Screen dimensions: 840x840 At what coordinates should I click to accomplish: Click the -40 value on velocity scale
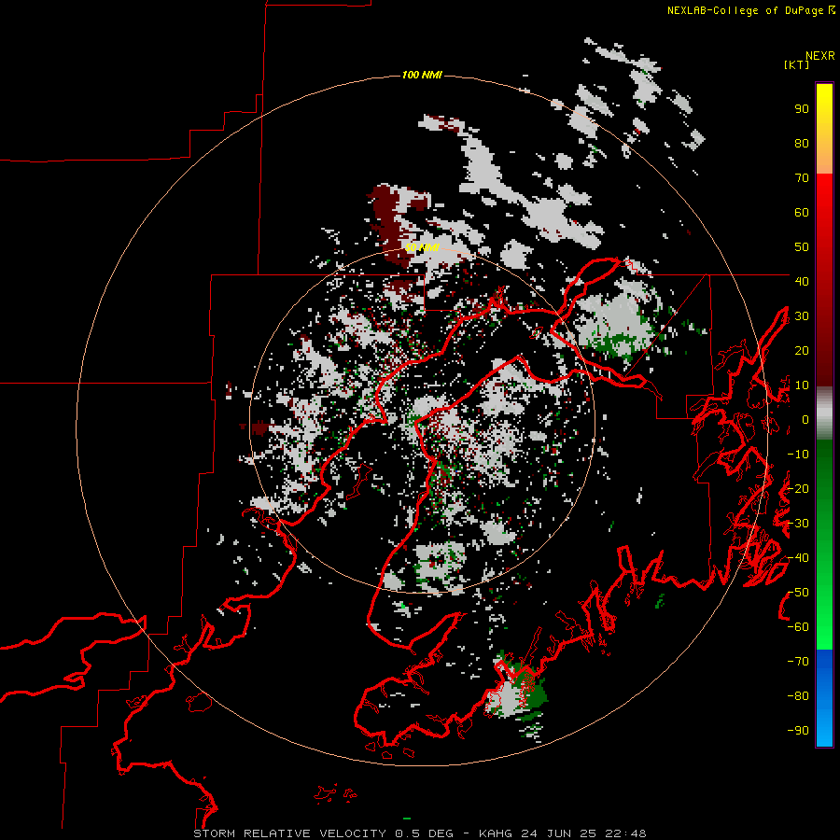798,558
